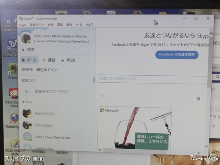Open the 連絡先リスト menu
This screenshot has height=165, width=220.
click(37, 25)
